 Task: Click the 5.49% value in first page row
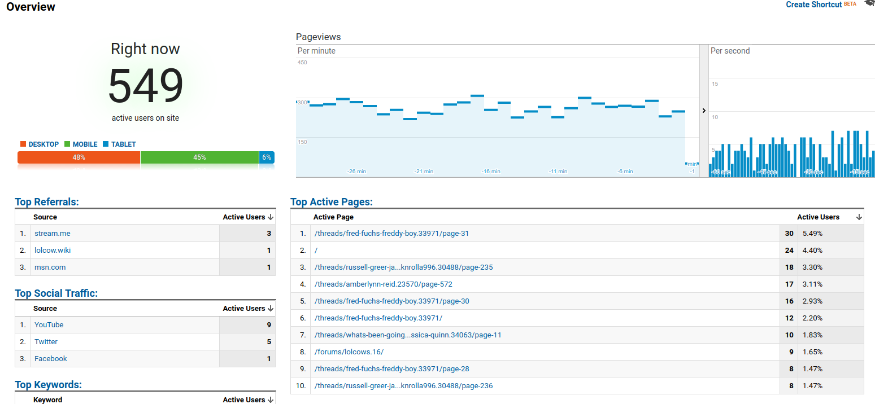pos(812,234)
